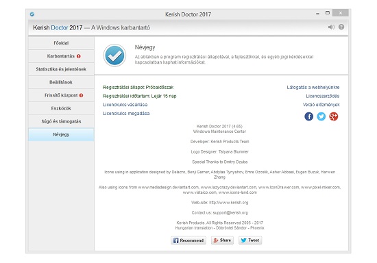Viewport: 377px width, 263px height.
Task: Click the Licenckulcs megadása link
Action: coord(126,114)
